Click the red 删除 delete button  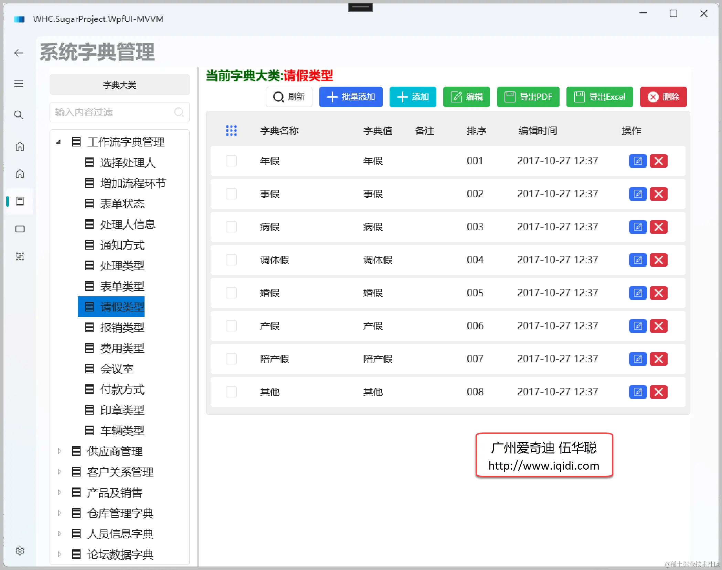point(663,97)
